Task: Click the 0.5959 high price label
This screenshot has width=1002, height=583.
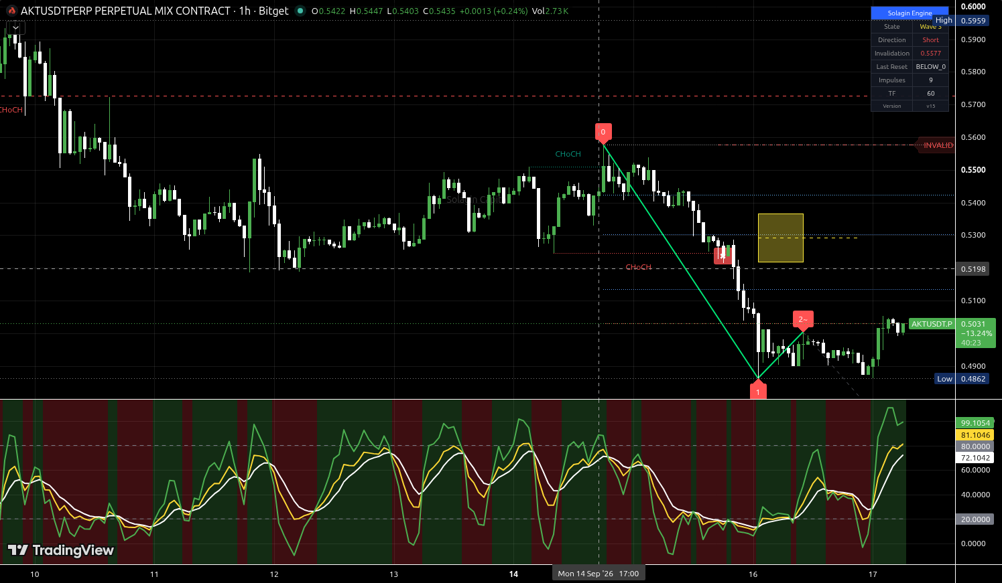Action: click(x=973, y=21)
